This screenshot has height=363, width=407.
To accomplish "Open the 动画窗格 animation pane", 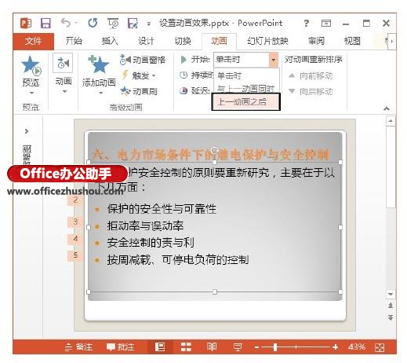I will coord(143,60).
